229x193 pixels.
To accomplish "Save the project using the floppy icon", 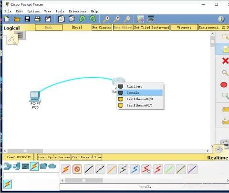I will (27, 19).
